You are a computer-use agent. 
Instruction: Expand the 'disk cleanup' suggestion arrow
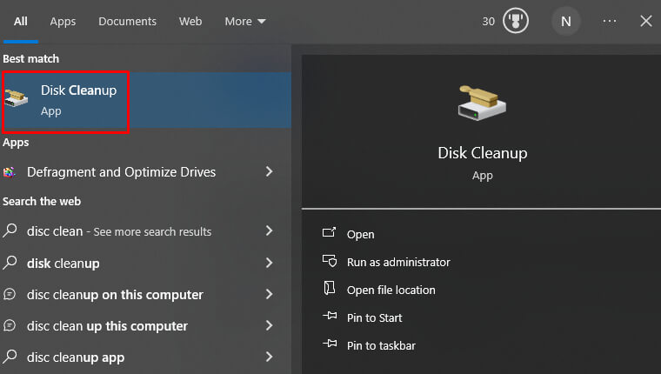(269, 263)
